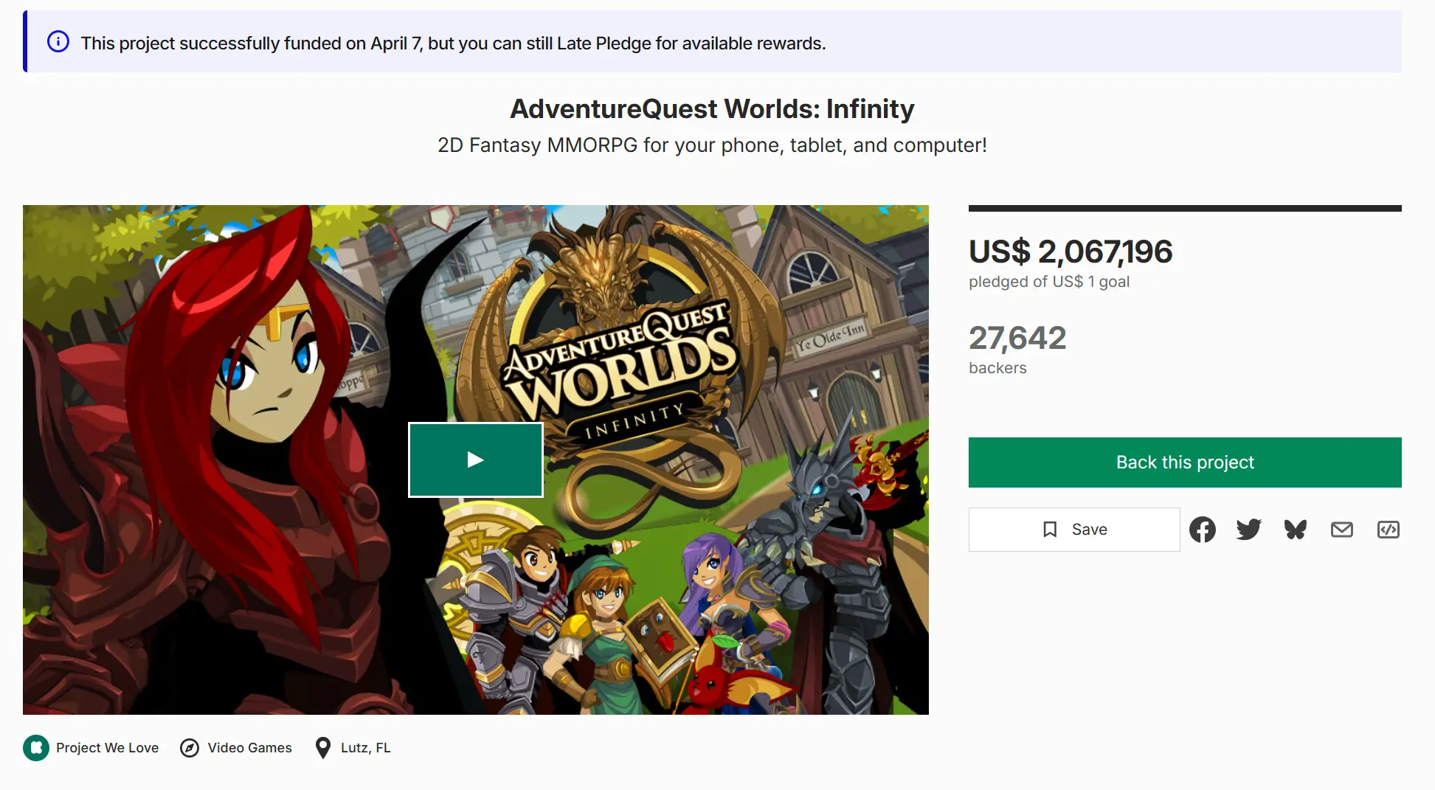Screen dimensions: 1435x790
Task: Click the AdventureQuest Worlds: Infinity title
Action: tap(712, 108)
